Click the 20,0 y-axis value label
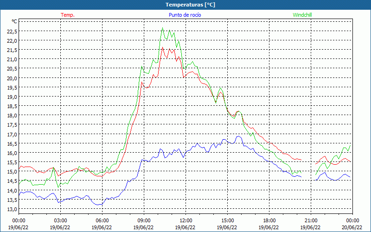The height and width of the screenshot is (232, 371). coord(12,78)
